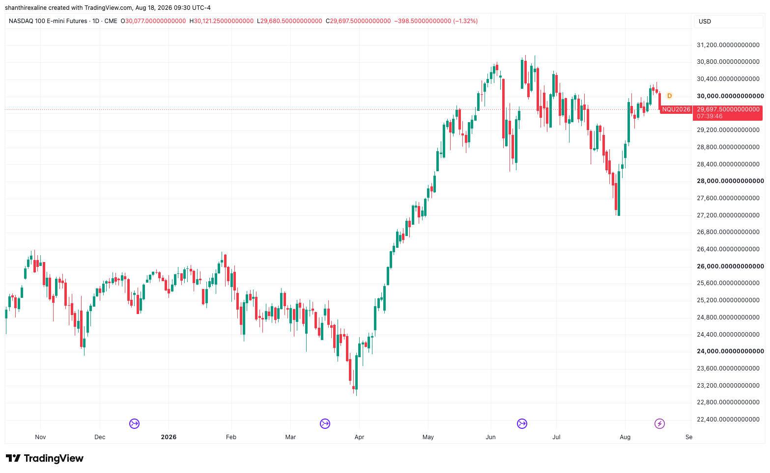770x473 pixels.
Task: Click the lightning bolt event icon near August
Action: click(659, 423)
